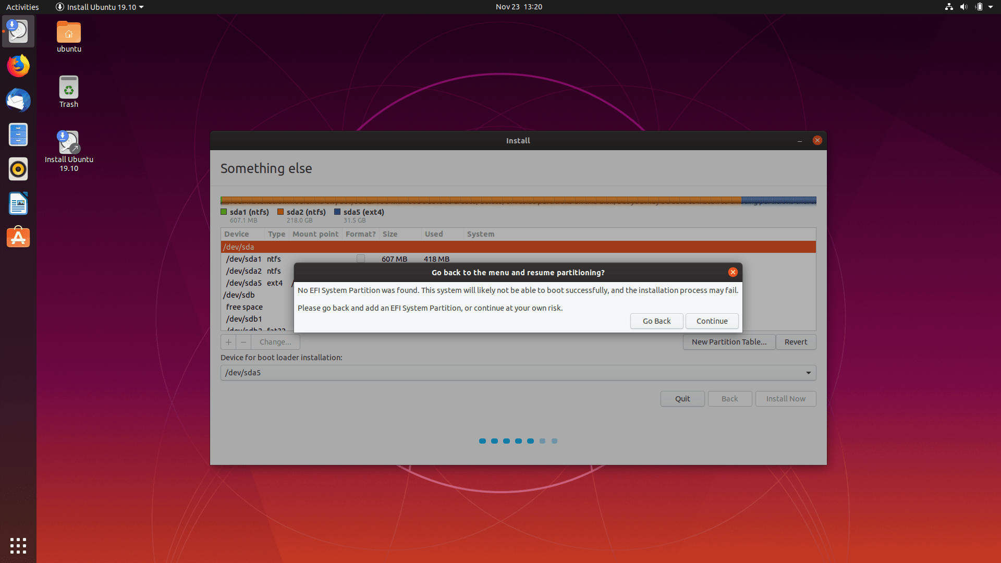Open system status menu arrow
The width and height of the screenshot is (1001, 563).
tap(991, 7)
